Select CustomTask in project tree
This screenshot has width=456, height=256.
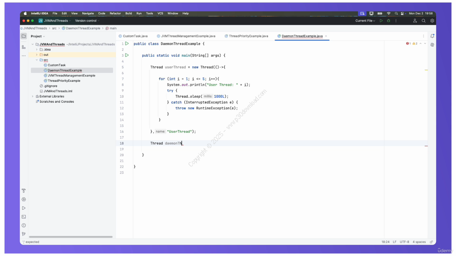pyautogui.click(x=57, y=65)
